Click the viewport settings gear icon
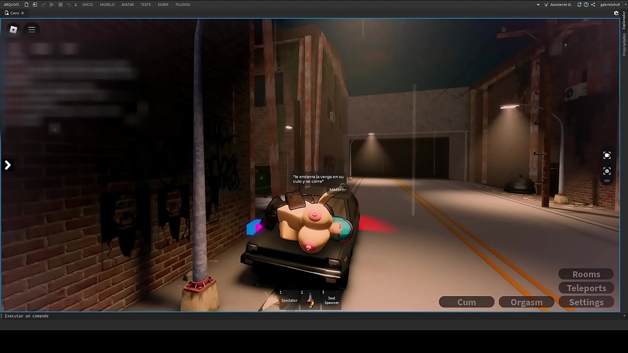 click(616, 13)
